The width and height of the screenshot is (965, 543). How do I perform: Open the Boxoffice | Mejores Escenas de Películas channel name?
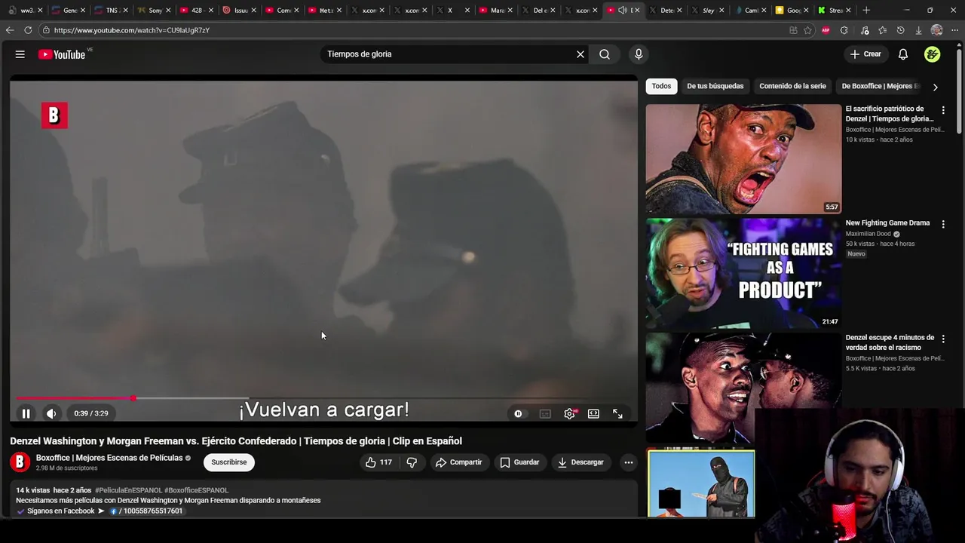click(x=109, y=458)
